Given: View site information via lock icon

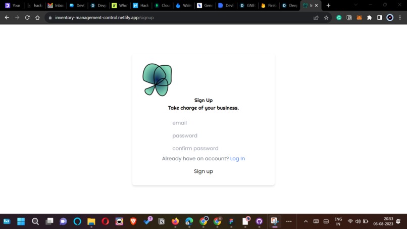Looking at the screenshot, I should [50, 18].
